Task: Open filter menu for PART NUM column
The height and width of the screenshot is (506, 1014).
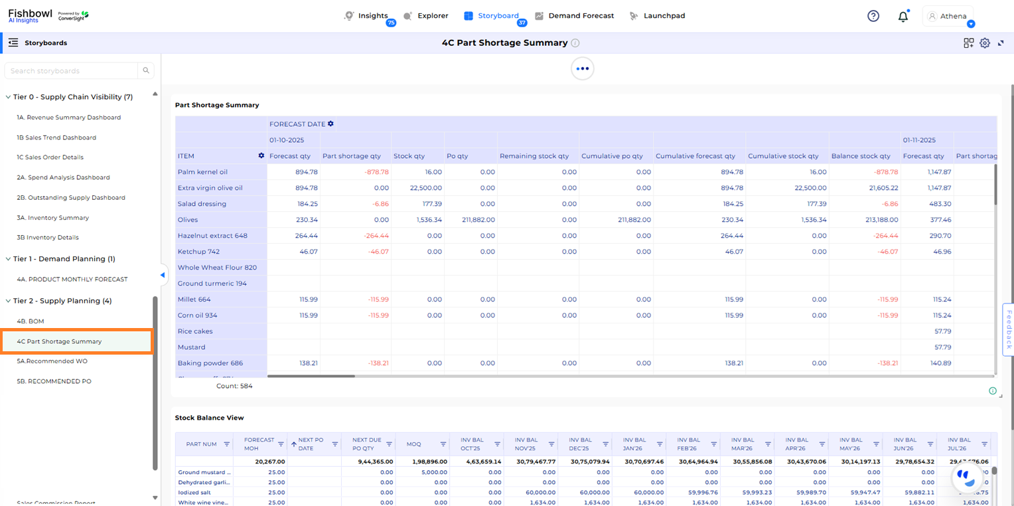Action: pos(226,444)
